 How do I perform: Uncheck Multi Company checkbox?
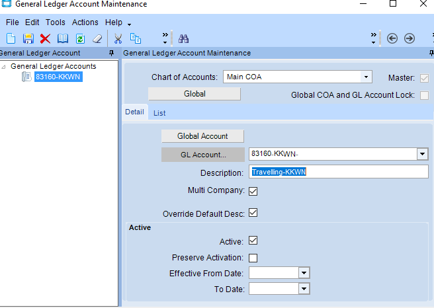pos(253,191)
